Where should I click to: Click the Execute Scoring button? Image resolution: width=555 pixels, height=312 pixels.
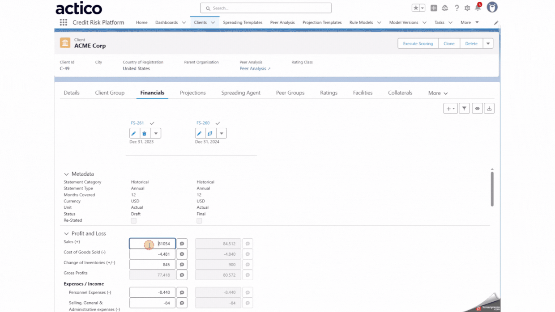(418, 43)
